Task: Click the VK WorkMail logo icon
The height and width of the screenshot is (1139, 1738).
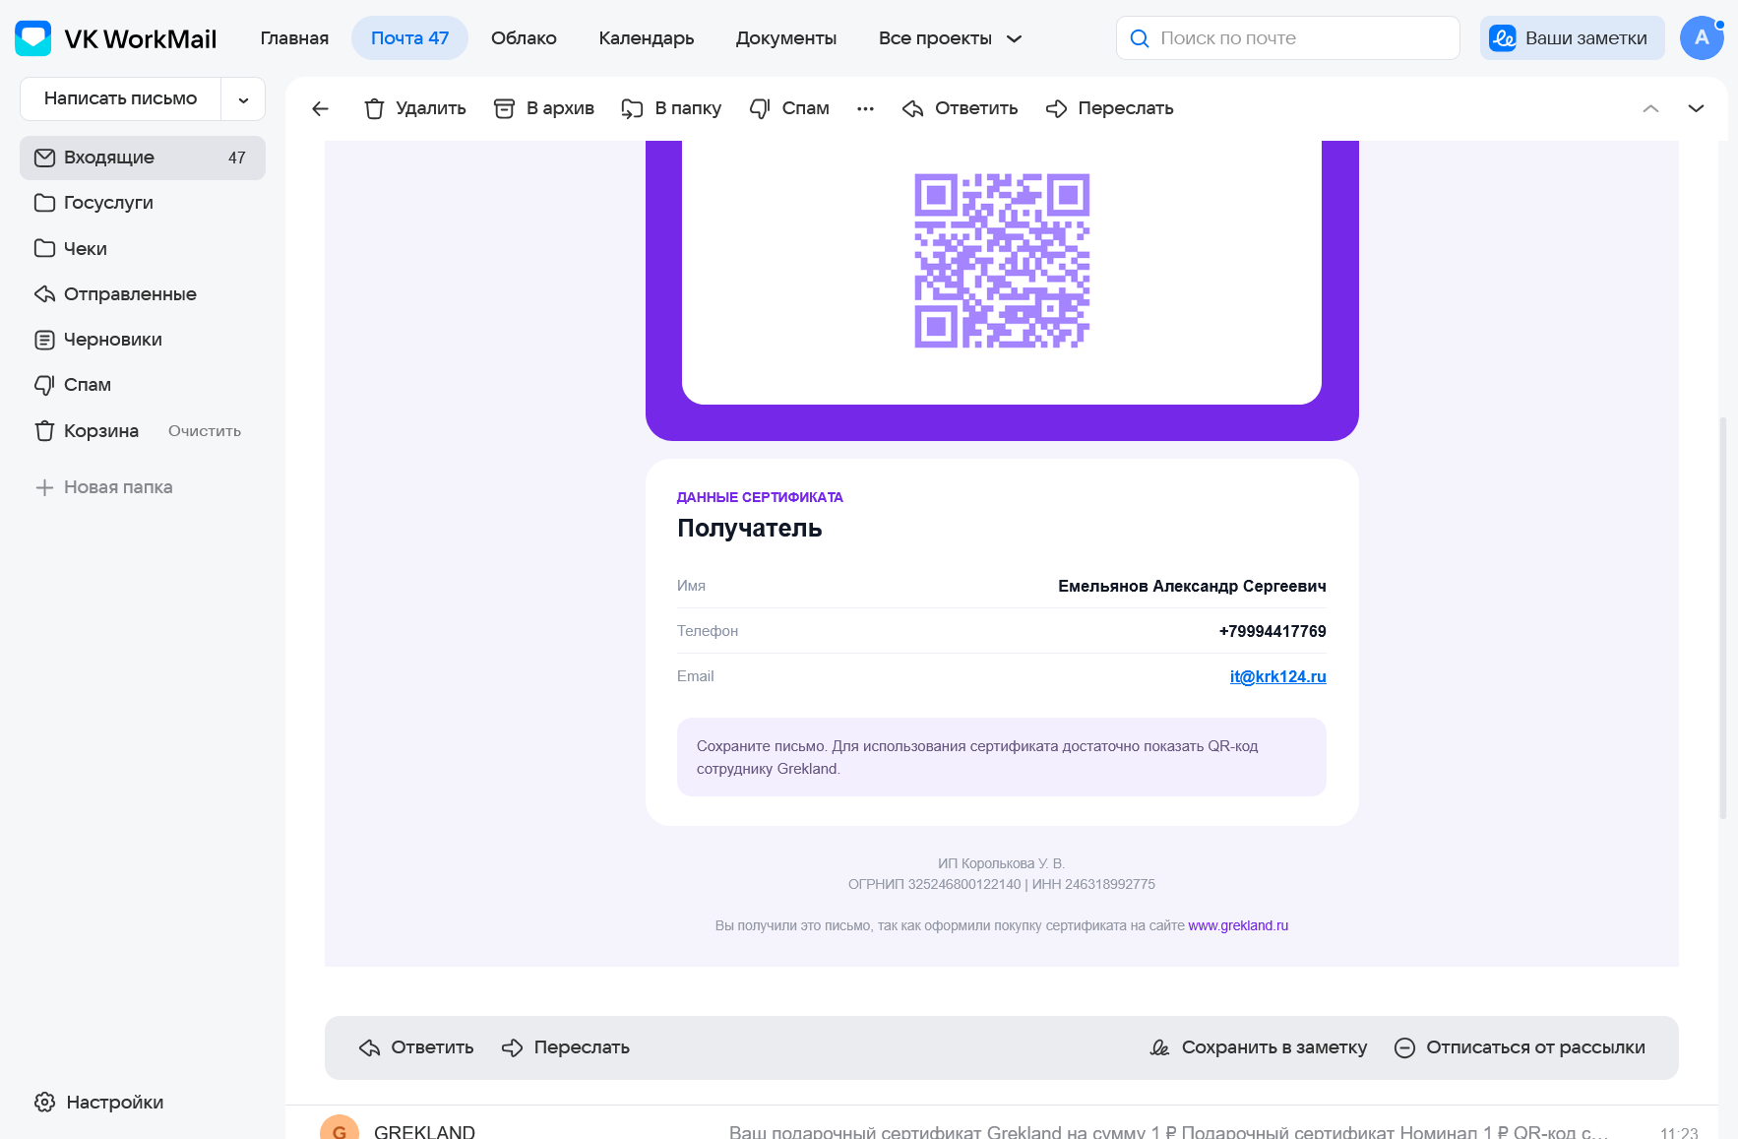Action: [x=33, y=38]
